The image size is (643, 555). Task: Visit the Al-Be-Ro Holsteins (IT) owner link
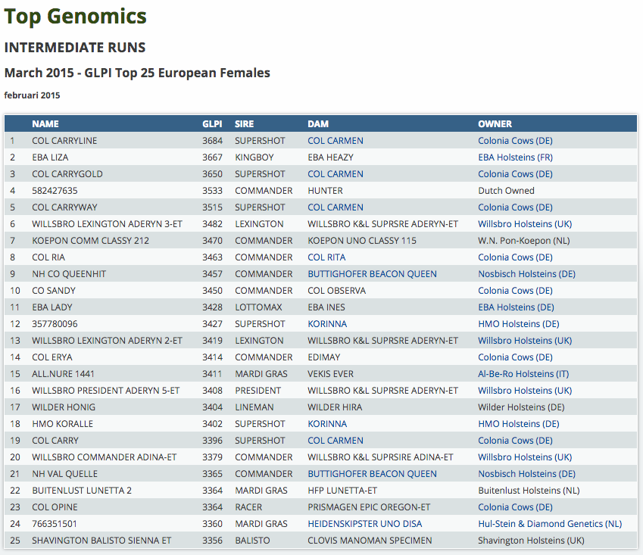[x=524, y=374]
